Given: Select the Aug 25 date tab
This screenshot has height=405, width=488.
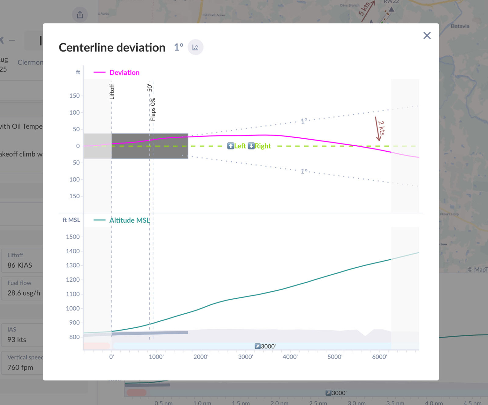Looking at the screenshot, I should pyautogui.click(x=4, y=63).
